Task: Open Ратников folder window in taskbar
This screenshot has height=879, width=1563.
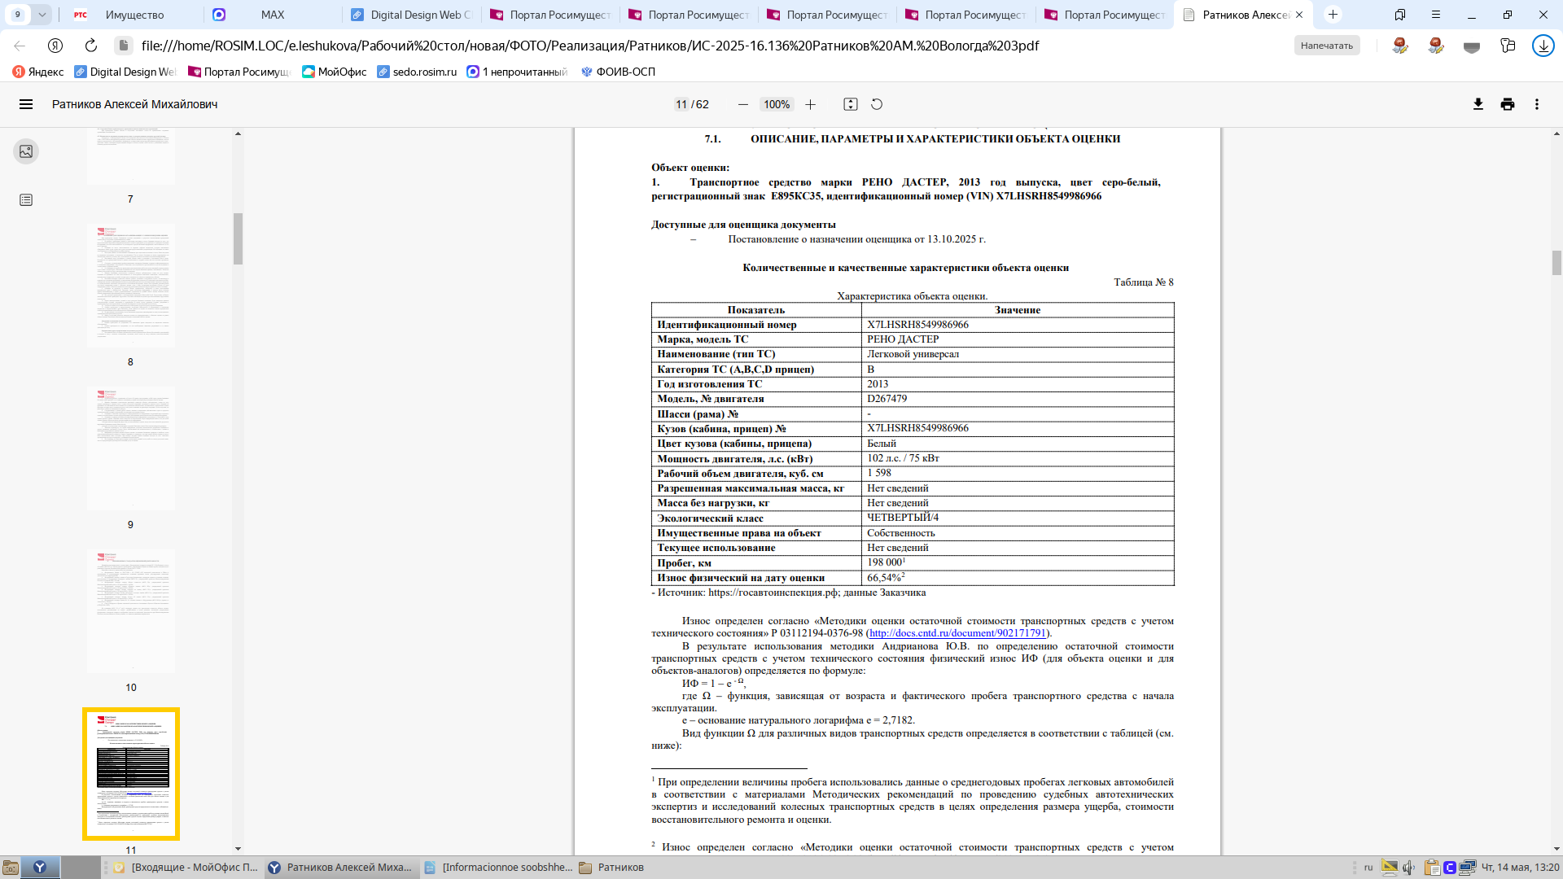Action: tap(612, 868)
